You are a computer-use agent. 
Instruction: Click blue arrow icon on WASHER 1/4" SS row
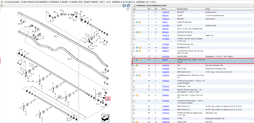137,48
